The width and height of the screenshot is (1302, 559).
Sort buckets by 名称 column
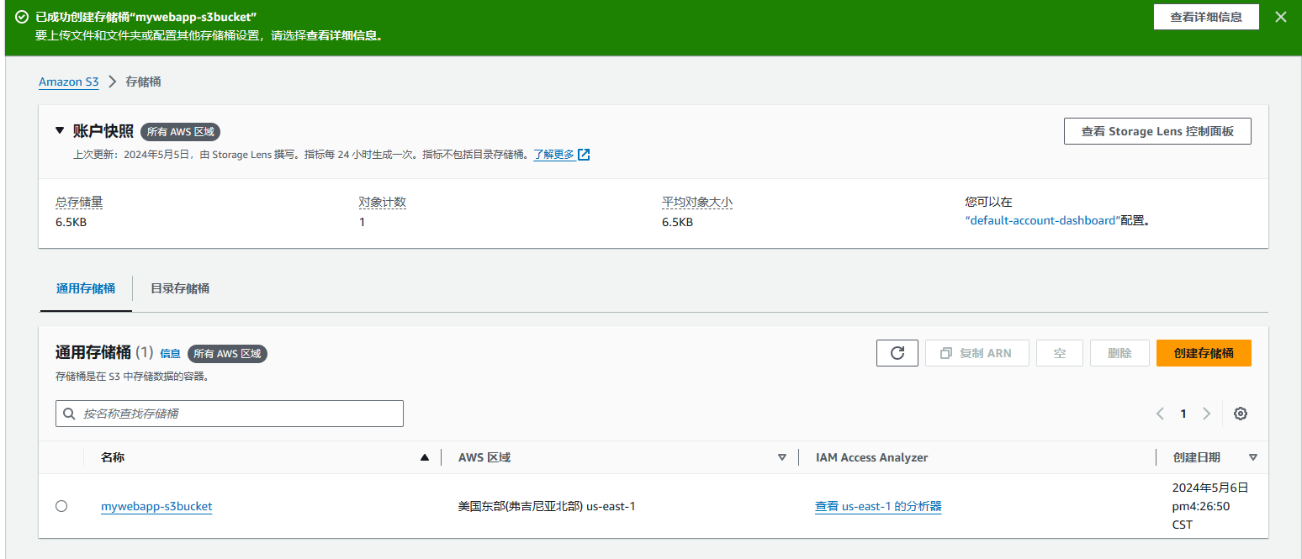tap(425, 457)
